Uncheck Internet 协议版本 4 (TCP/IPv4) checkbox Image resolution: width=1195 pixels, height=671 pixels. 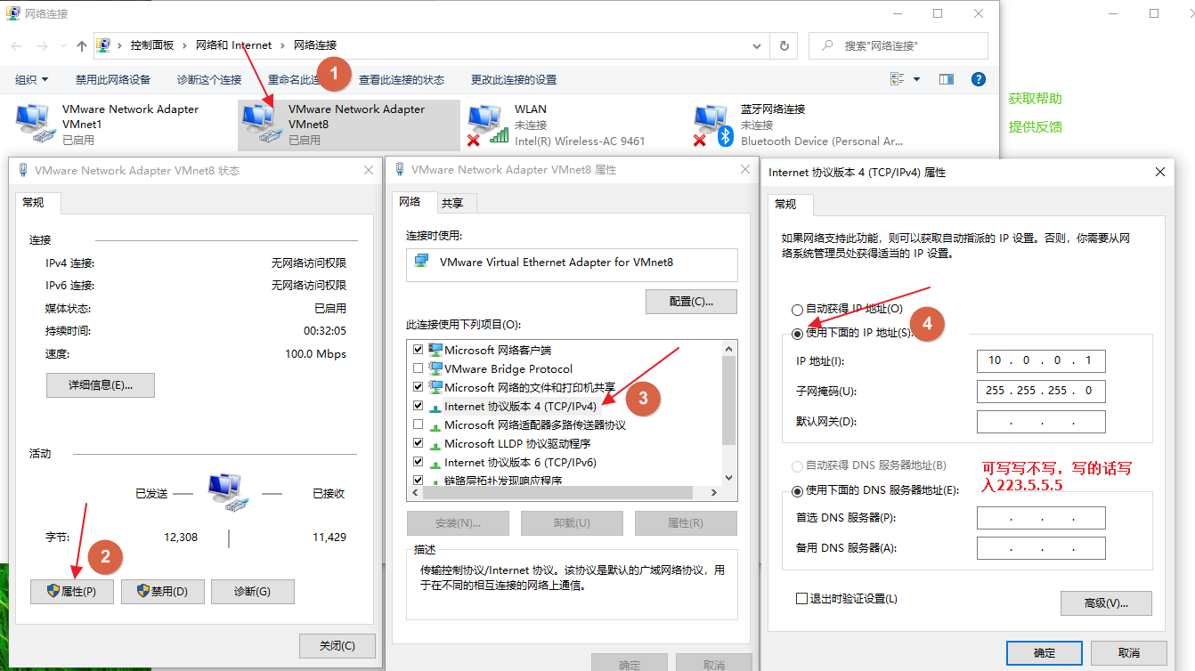coord(419,406)
